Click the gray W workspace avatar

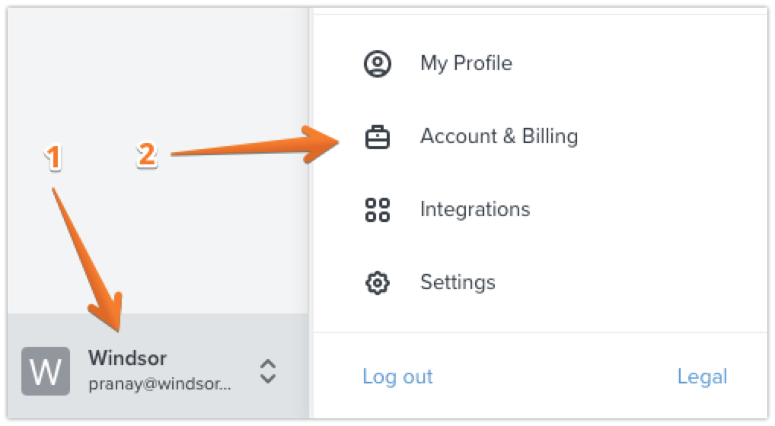point(45,370)
